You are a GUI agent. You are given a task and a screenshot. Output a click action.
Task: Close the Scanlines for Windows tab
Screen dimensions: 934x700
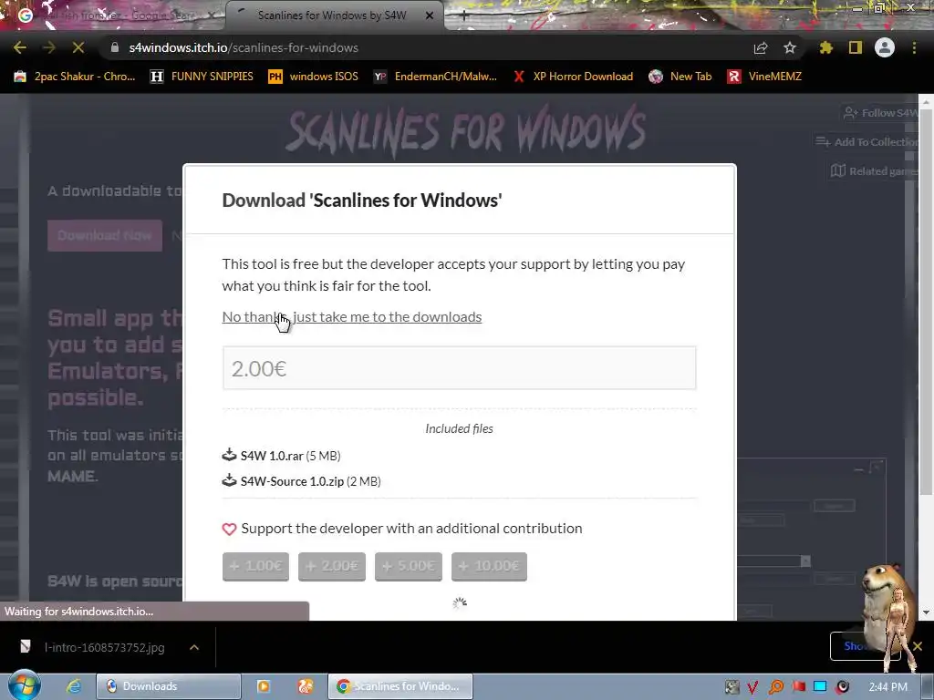[430, 15]
